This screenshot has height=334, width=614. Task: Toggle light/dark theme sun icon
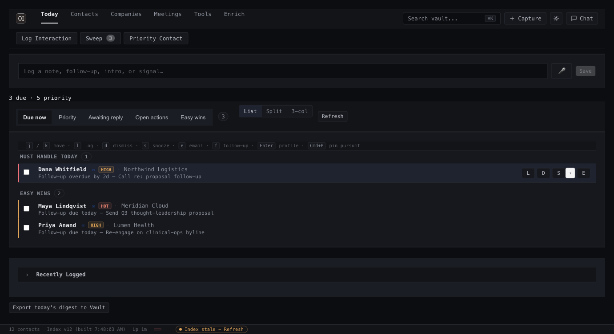click(x=556, y=18)
